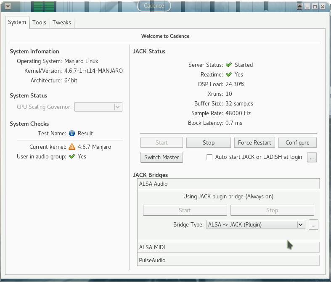Click the Started server status text

pyautogui.click(x=244, y=65)
